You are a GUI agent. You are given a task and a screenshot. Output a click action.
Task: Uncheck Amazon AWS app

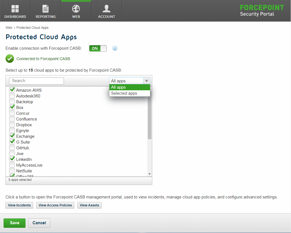pos(12,90)
